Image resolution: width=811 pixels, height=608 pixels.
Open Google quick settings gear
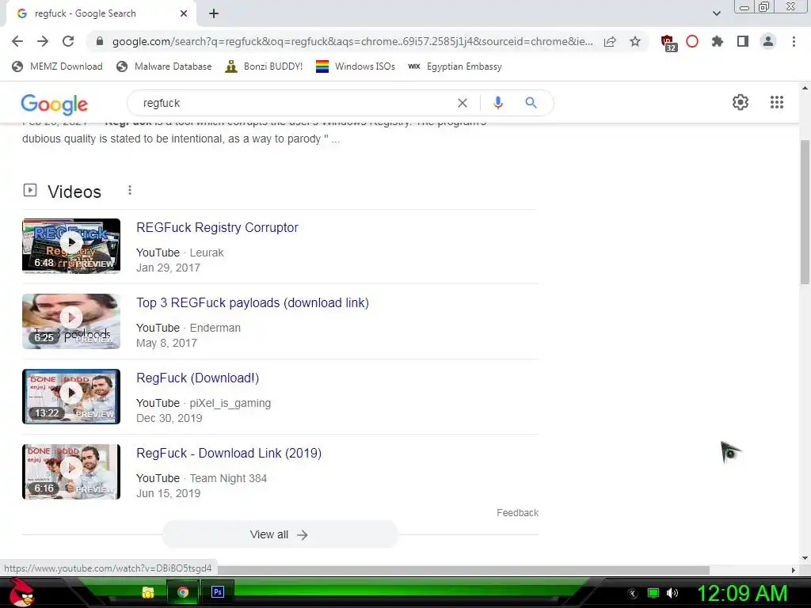tap(741, 102)
